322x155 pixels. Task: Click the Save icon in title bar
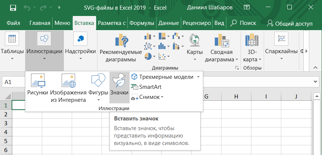(13, 8)
